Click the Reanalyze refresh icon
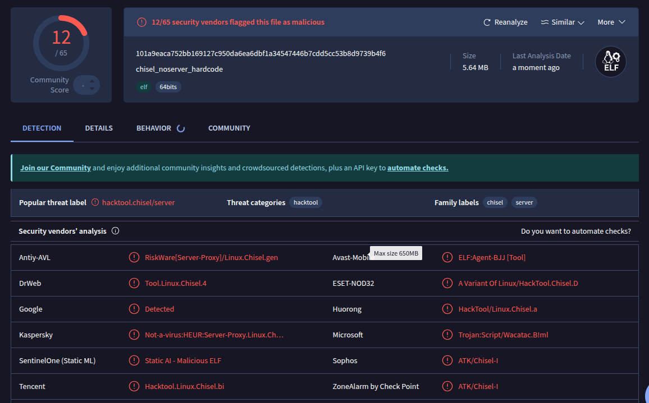 click(x=487, y=22)
